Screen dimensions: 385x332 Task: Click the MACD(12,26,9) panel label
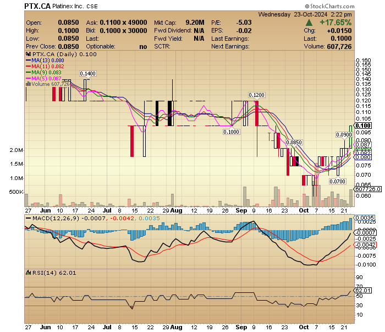(x=56, y=218)
